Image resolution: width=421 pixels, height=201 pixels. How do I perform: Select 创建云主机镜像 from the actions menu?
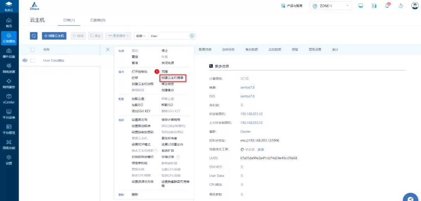click(172, 78)
